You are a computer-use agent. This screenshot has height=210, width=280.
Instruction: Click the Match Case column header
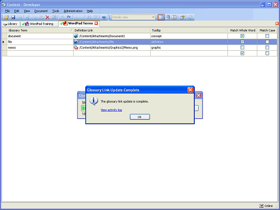pos(267,30)
